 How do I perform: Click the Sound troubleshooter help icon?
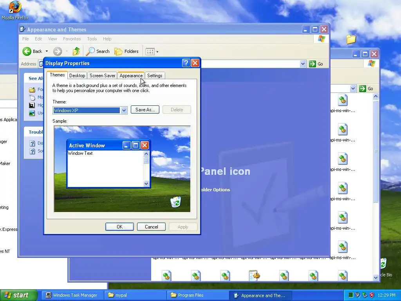(32, 151)
